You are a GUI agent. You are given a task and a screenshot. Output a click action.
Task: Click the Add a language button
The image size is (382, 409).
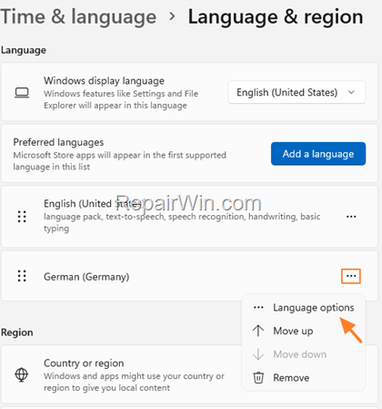pyautogui.click(x=318, y=154)
